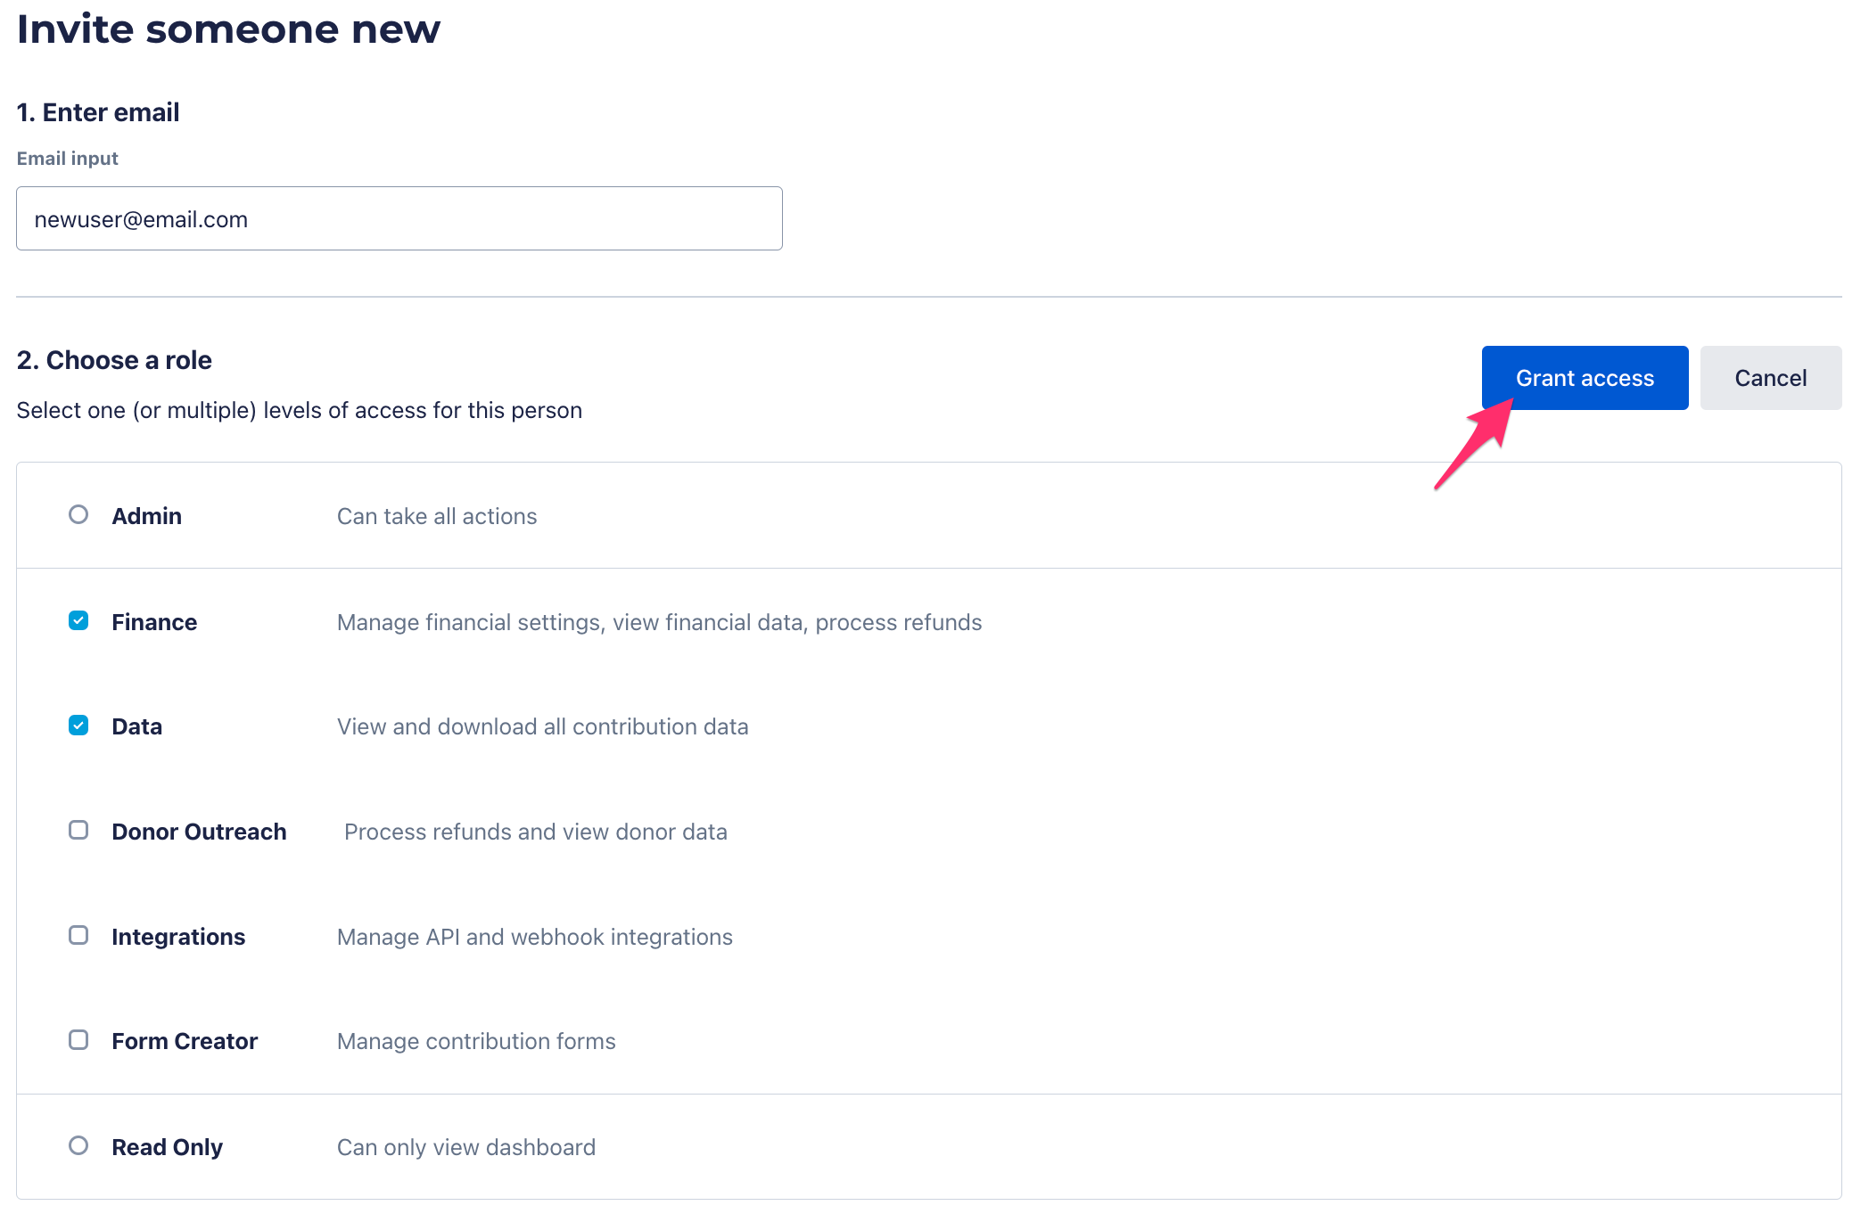1869x1230 pixels.
Task: Cancel the invitation
Action: point(1770,378)
